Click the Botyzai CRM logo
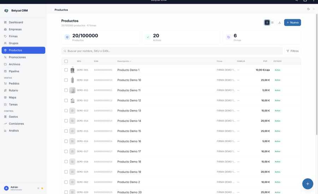 coord(6,11)
